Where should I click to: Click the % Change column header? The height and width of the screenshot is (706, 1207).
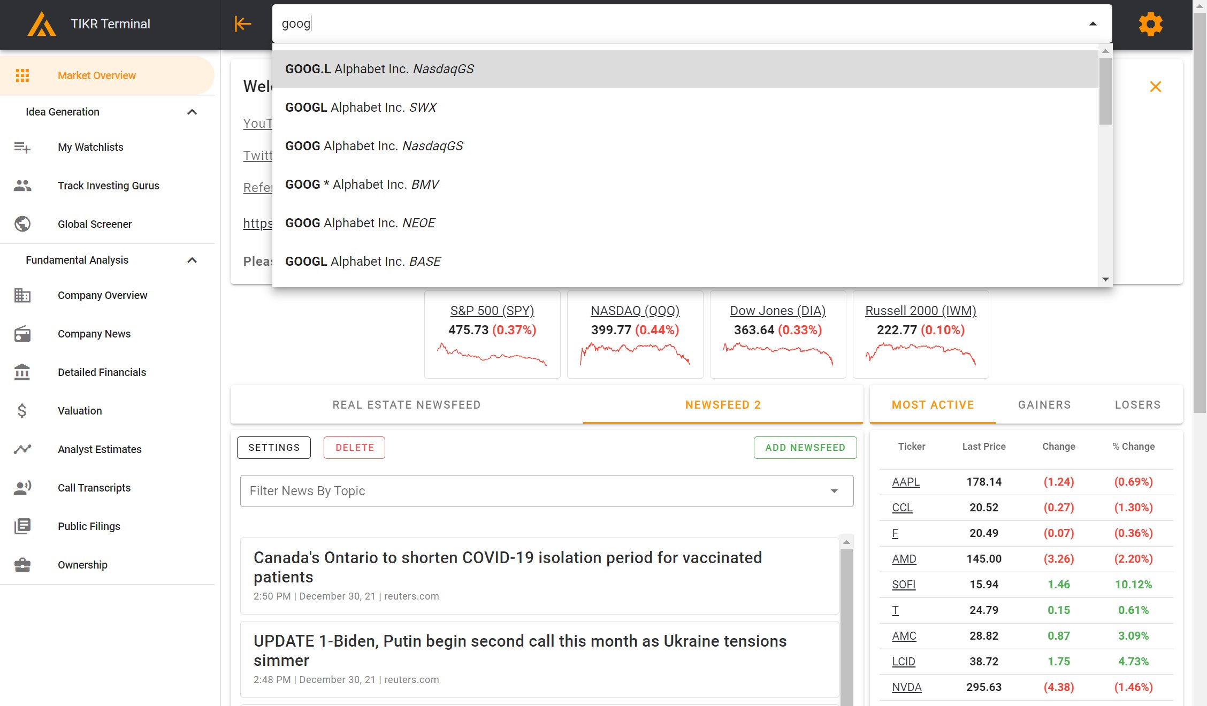coord(1133,447)
